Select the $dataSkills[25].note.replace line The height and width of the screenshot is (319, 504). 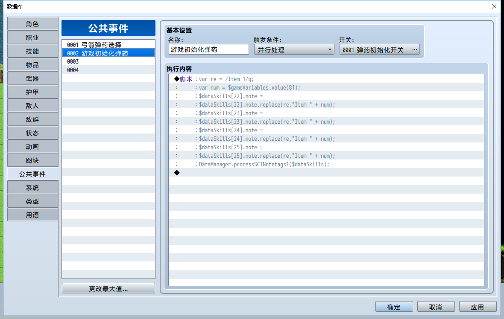[326, 156]
